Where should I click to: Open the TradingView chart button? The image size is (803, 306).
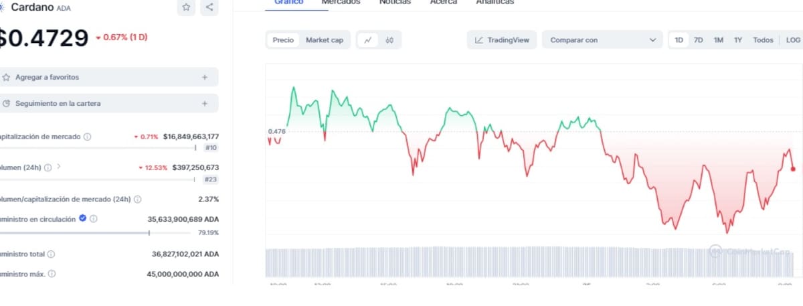pos(502,40)
